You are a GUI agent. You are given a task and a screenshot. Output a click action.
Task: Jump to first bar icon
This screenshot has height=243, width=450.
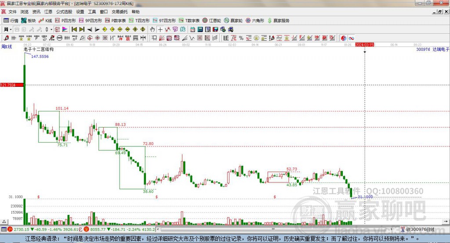point(74,29)
